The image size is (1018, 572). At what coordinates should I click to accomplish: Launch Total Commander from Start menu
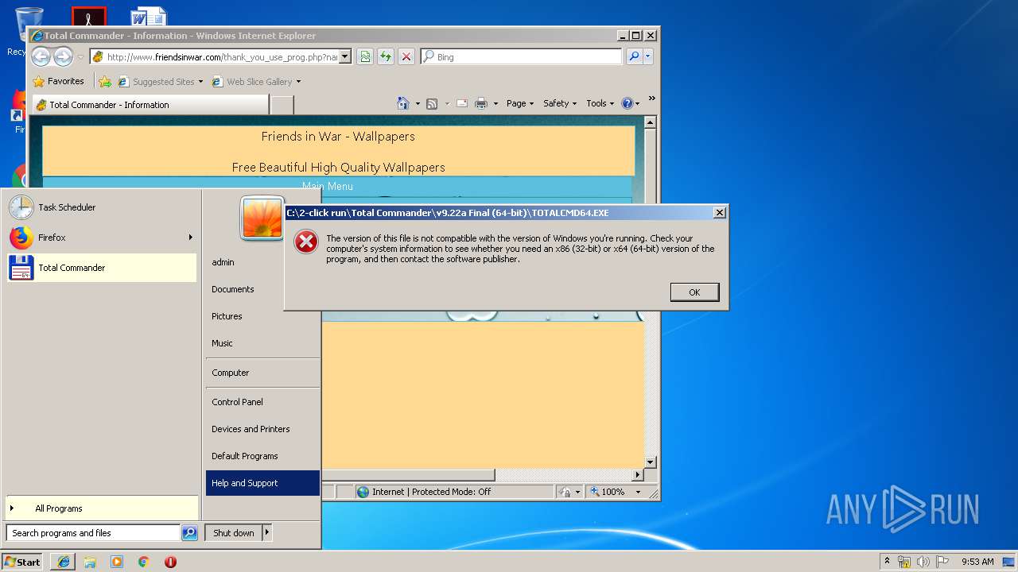coord(102,268)
